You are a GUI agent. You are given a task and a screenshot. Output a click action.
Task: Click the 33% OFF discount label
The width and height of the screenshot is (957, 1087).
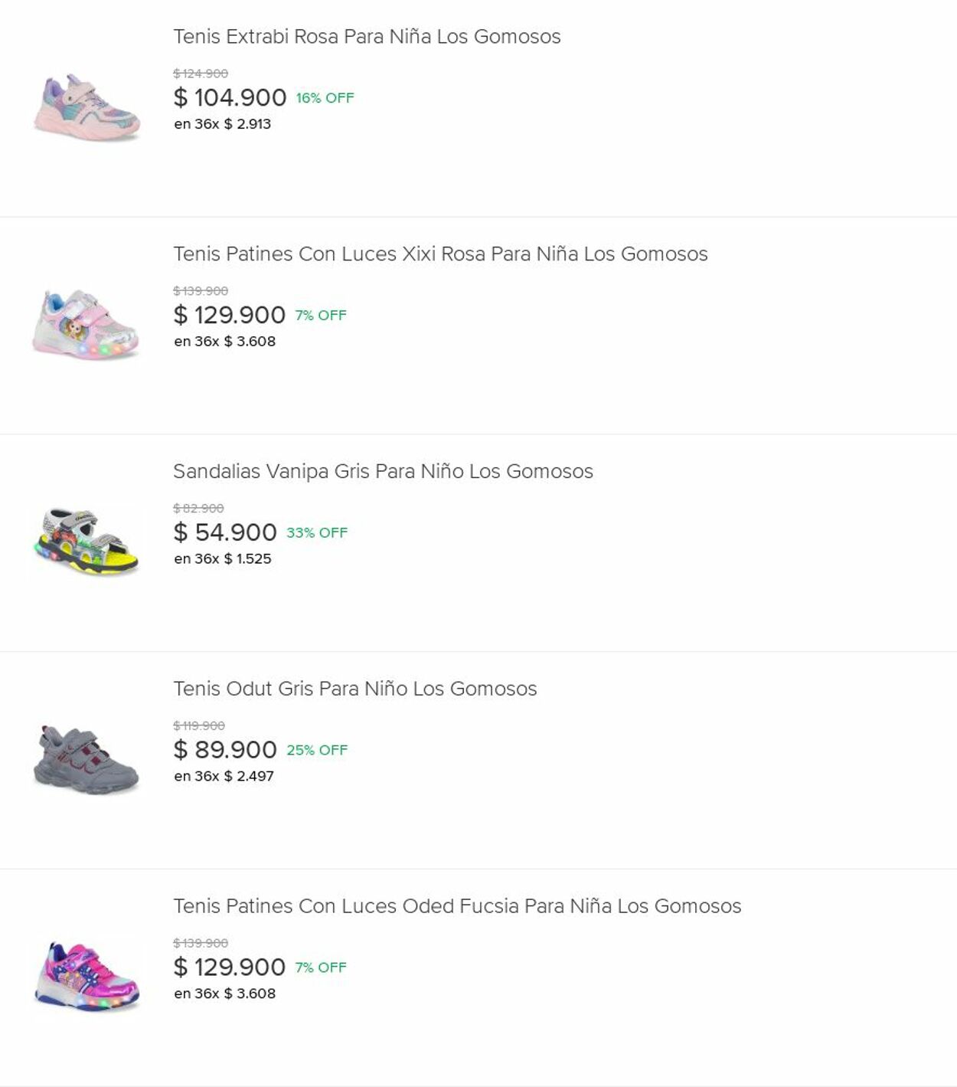(317, 532)
